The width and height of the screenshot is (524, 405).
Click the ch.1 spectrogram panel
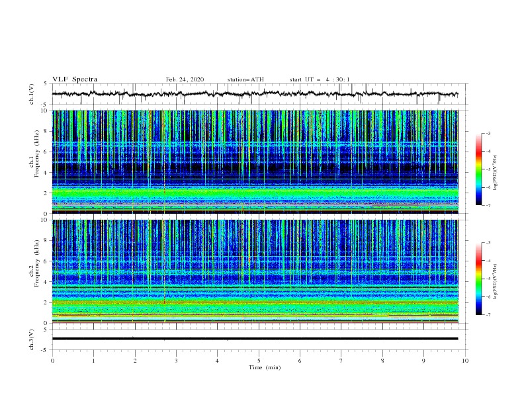pyautogui.click(x=255, y=161)
